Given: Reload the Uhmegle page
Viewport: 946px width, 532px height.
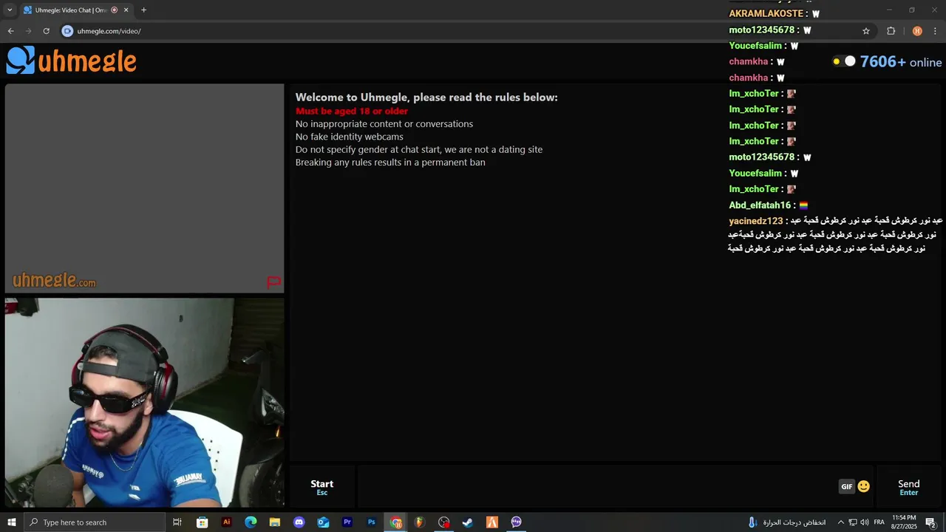Looking at the screenshot, I should pos(46,31).
